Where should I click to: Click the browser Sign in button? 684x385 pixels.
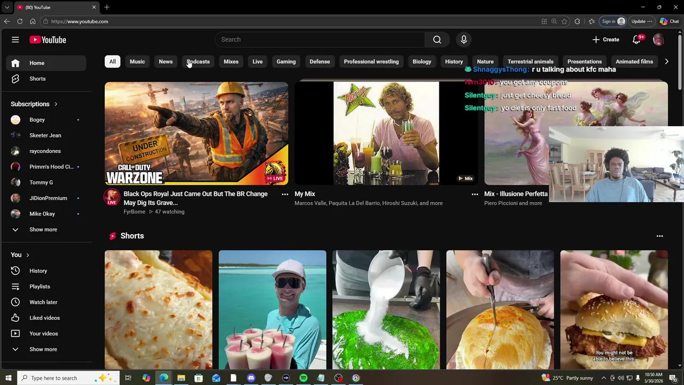click(613, 21)
